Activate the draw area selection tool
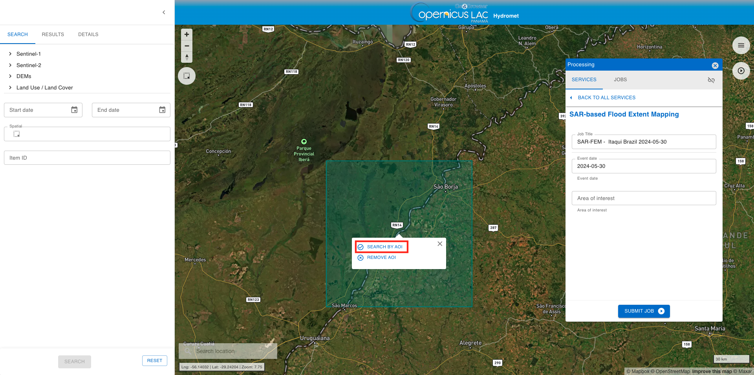Viewport: 754px width, 375px height. click(x=187, y=76)
